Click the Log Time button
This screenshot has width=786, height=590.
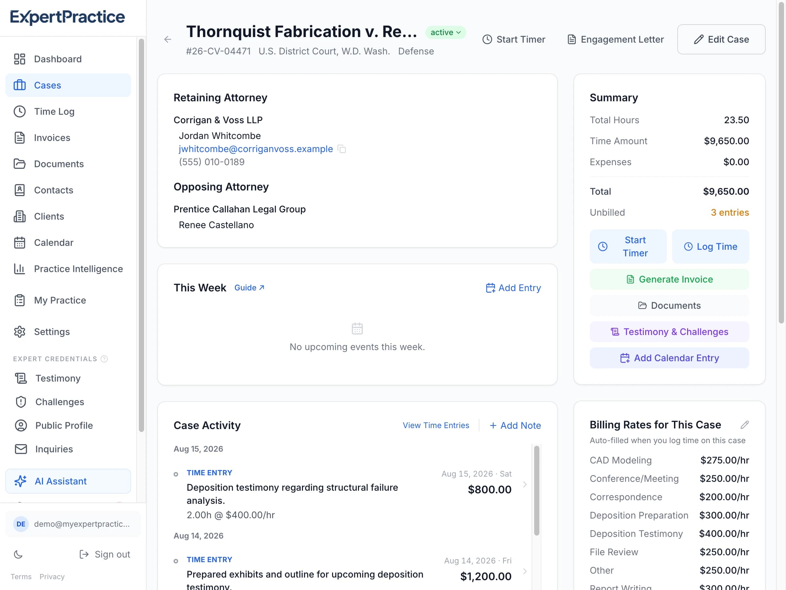[711, 246]
